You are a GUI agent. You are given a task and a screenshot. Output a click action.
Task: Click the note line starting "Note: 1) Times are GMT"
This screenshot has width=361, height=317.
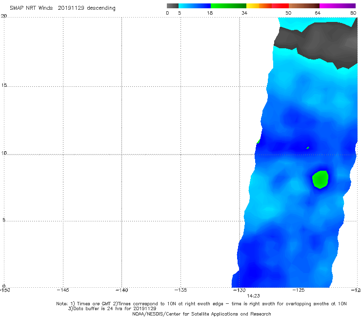[201, 304]
